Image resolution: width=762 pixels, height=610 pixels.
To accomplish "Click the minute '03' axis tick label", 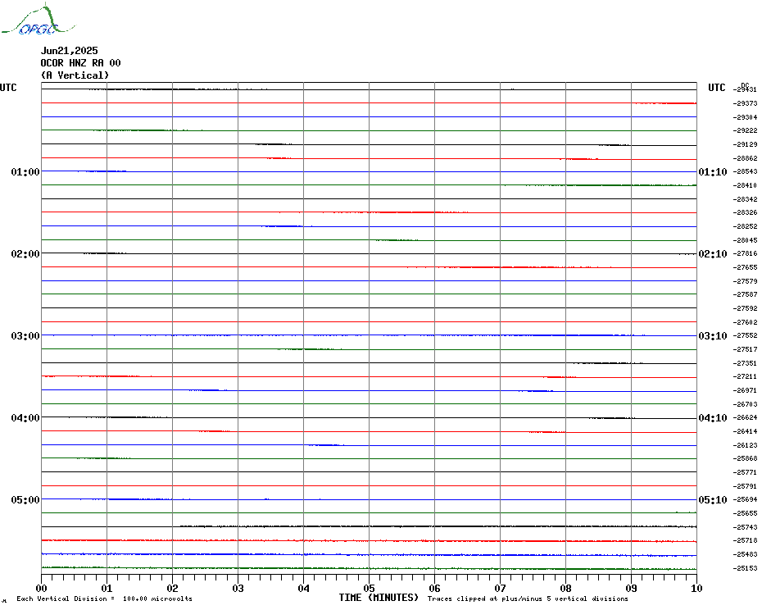I will (238, 588).
